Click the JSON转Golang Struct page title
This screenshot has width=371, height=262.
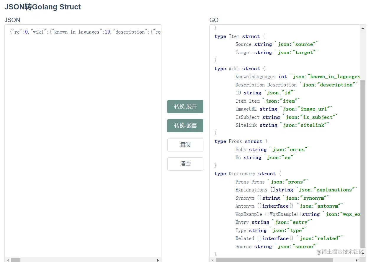pyautogui.click(x=43, y=7)
